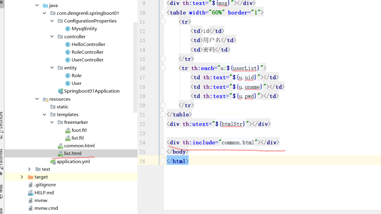The height and width of the screenshot is (214, 381).
Task: Collapse the freemarker folder chevron
Action: tap(52, 122)
